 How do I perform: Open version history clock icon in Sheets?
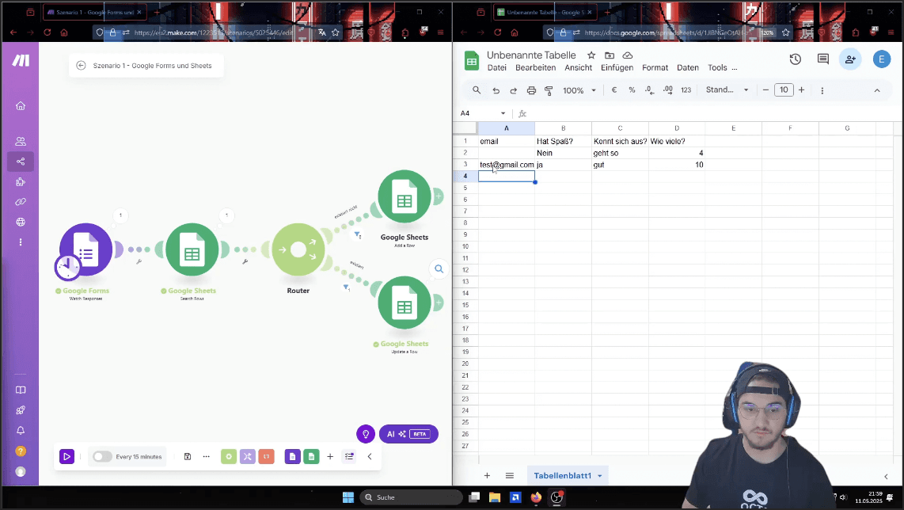[795, 59]
